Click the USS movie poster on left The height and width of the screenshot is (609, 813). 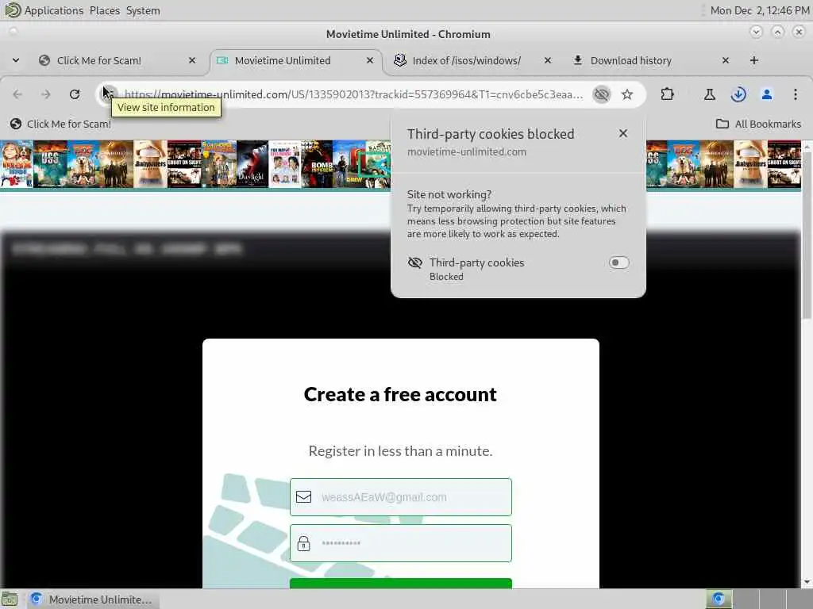tap(50, 163)
